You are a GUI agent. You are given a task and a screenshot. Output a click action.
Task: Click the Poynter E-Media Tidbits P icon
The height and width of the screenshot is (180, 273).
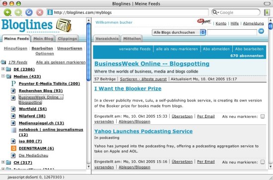pyautogui.click(x=13, y=84)
